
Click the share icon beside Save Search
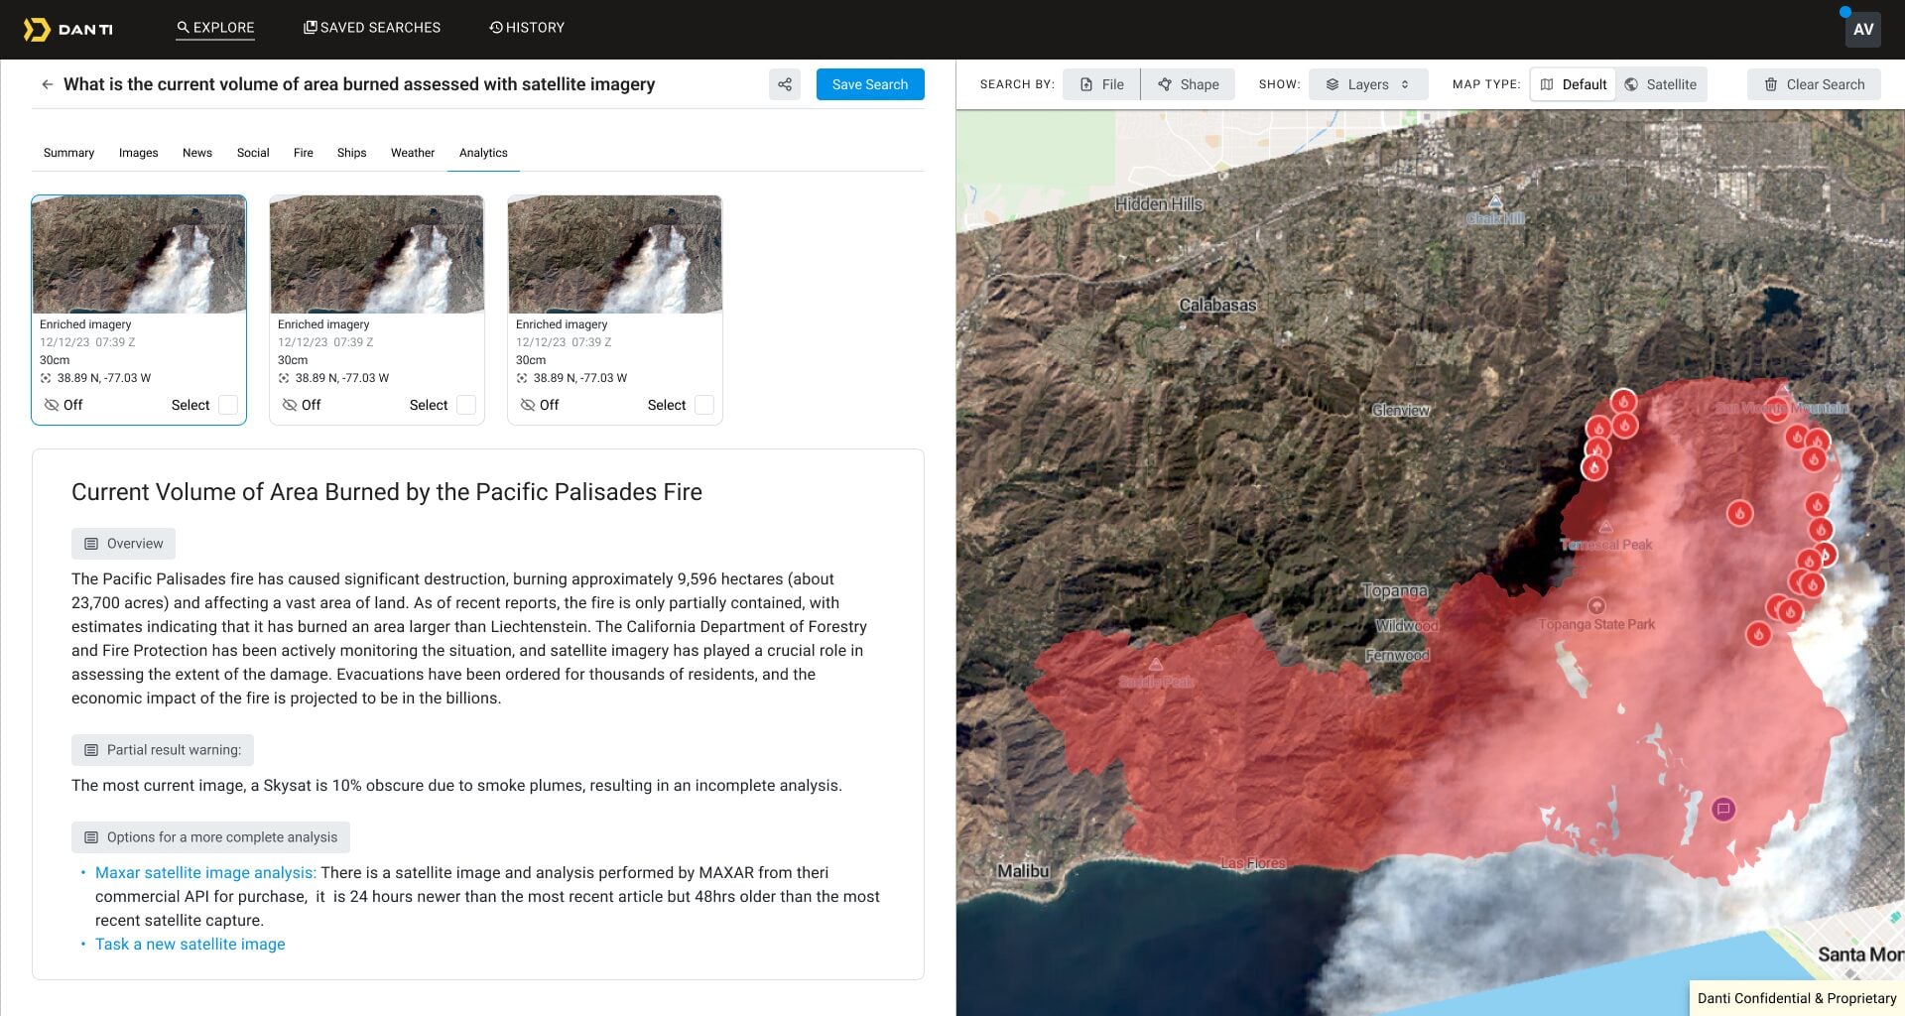pyautogui.click(x=784, y=84)
